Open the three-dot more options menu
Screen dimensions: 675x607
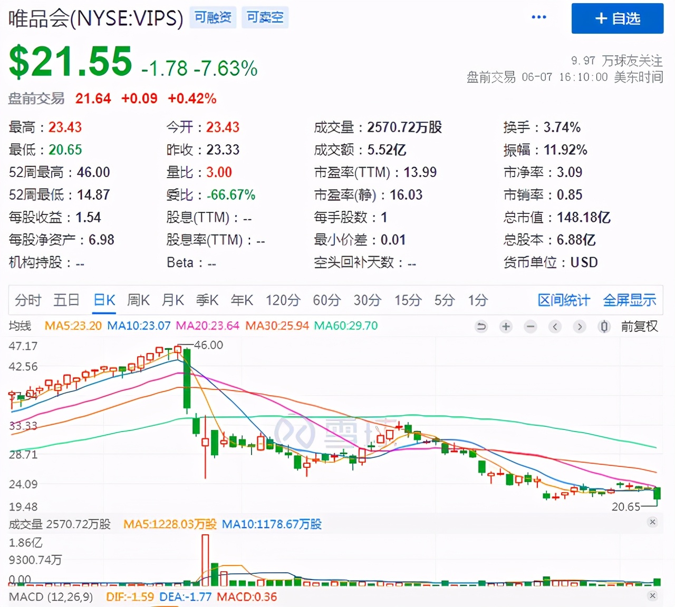click(539, 17)
